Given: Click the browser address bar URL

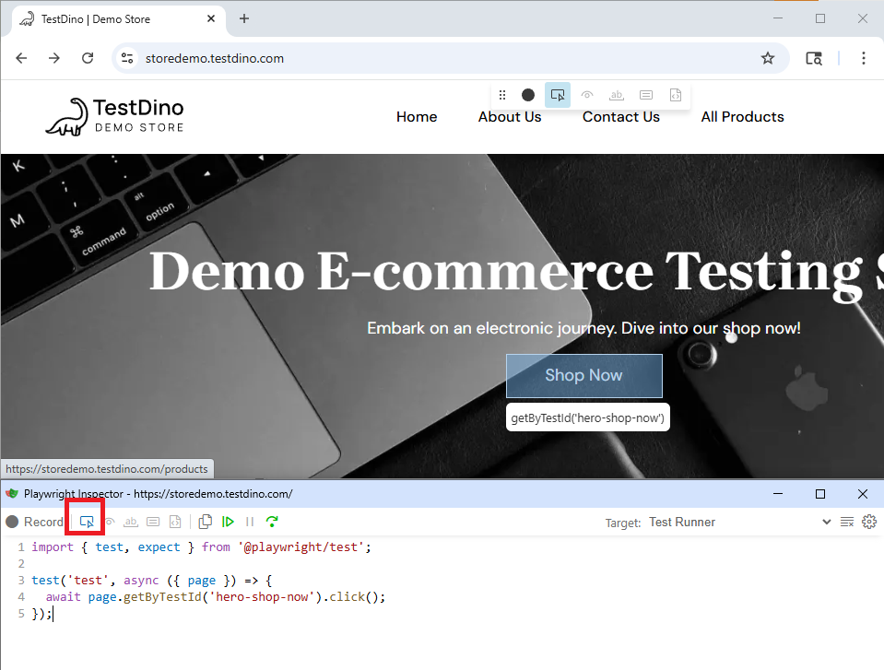Looking at the screenshot, I should [215, 58].
